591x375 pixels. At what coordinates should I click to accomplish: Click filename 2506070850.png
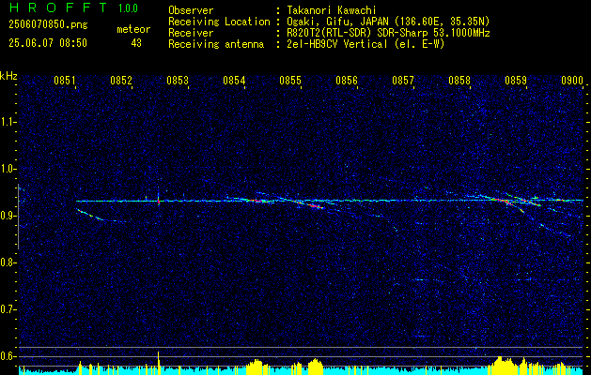tap(48, 25)
